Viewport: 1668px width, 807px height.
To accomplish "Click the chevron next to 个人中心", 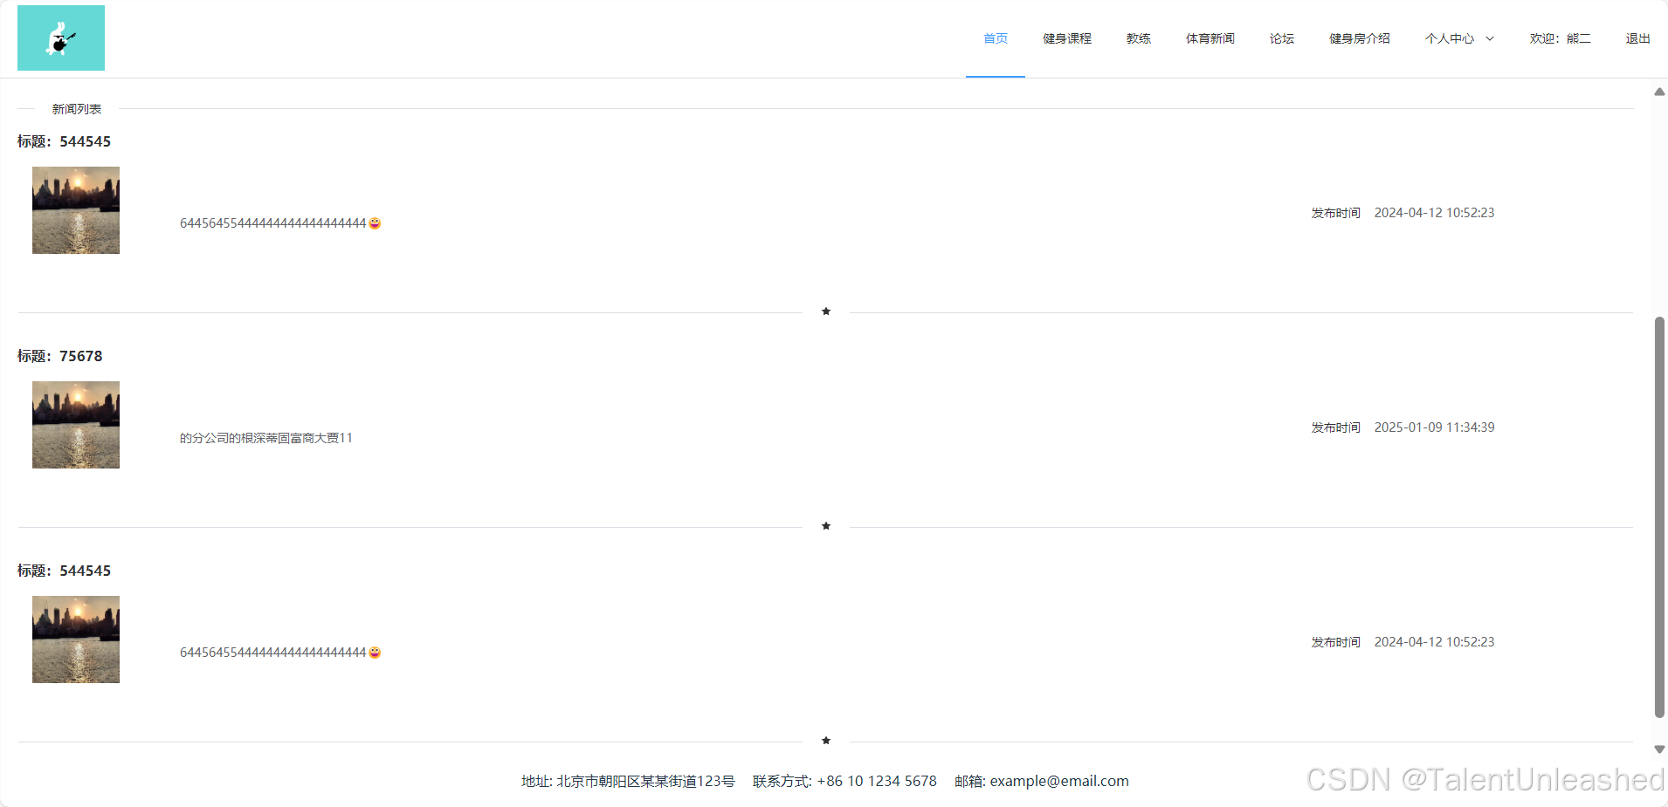I will point(1490,39).
